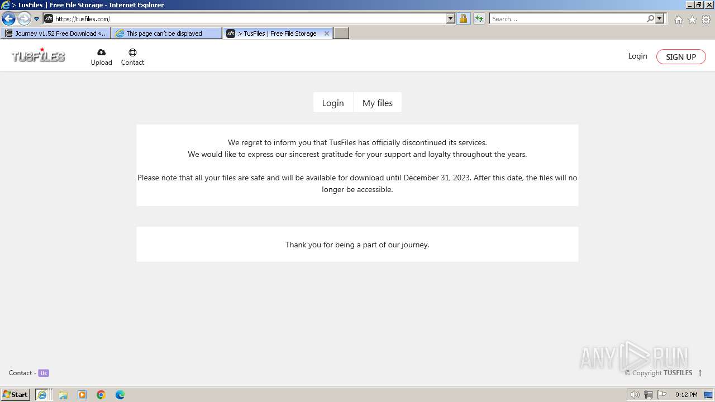Open the Action Center flag icon
The image size is (715, 402).
[x=662, y=395]
